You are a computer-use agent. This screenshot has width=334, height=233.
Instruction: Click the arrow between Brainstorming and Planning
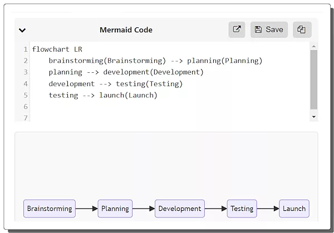tap(86, 209)
